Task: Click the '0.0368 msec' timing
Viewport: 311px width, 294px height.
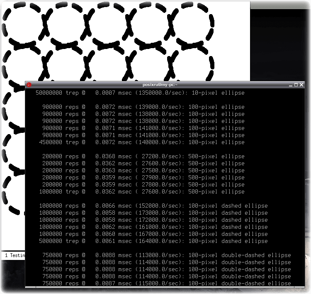Action: 114,156
